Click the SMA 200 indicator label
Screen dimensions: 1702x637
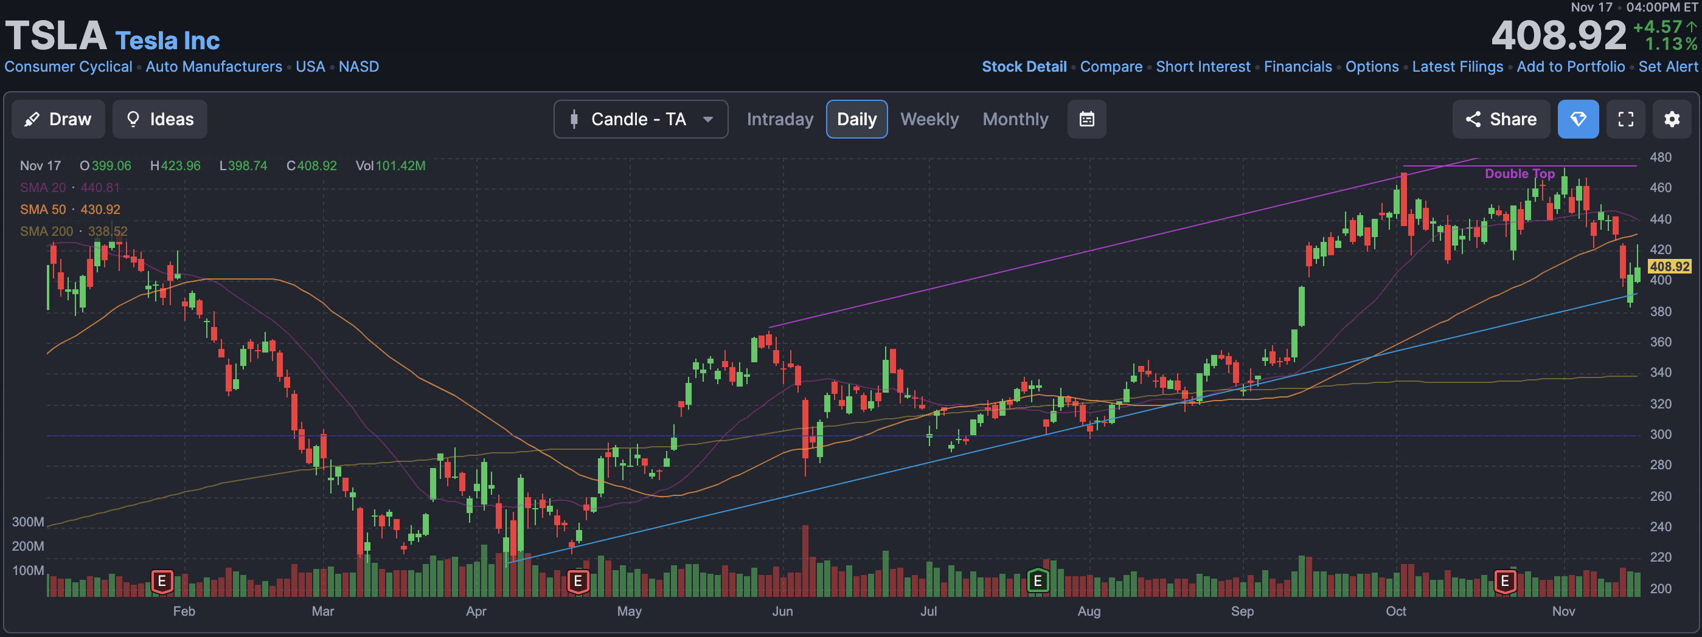pos(46,231)
